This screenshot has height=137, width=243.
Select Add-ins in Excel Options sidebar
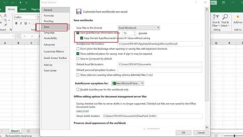click(x=55, y=65)
